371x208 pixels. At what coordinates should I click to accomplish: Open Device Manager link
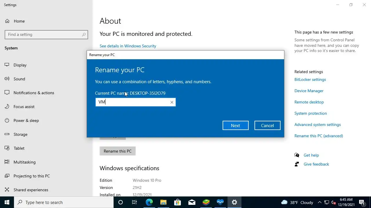tap(309, 91)
